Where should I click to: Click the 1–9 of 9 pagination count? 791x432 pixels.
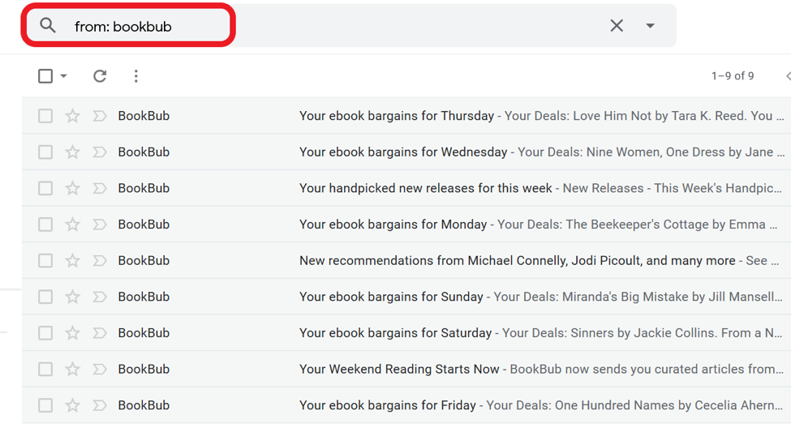pyautogui.click(x=733, y=76)
